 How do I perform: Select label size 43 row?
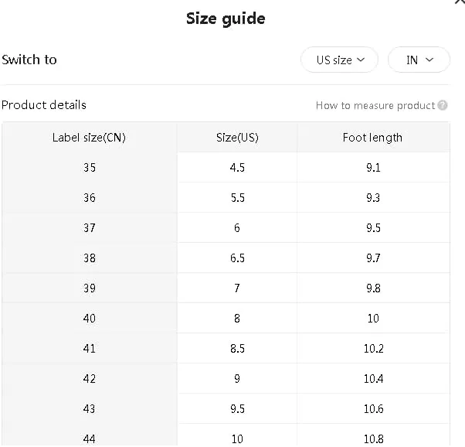tap(89, 409)
